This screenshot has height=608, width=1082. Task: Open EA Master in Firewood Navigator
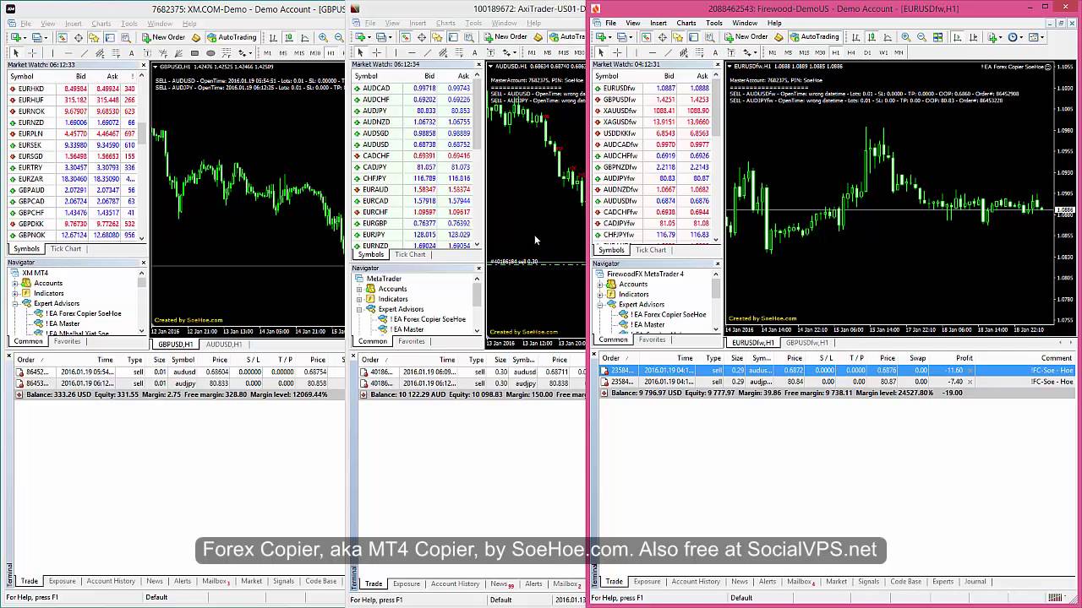tap(649, 324)
